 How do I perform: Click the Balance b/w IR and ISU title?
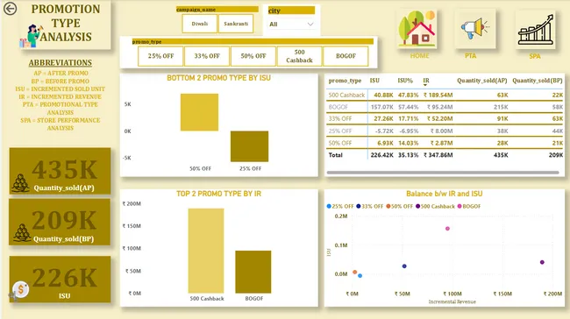click(445, 194)
